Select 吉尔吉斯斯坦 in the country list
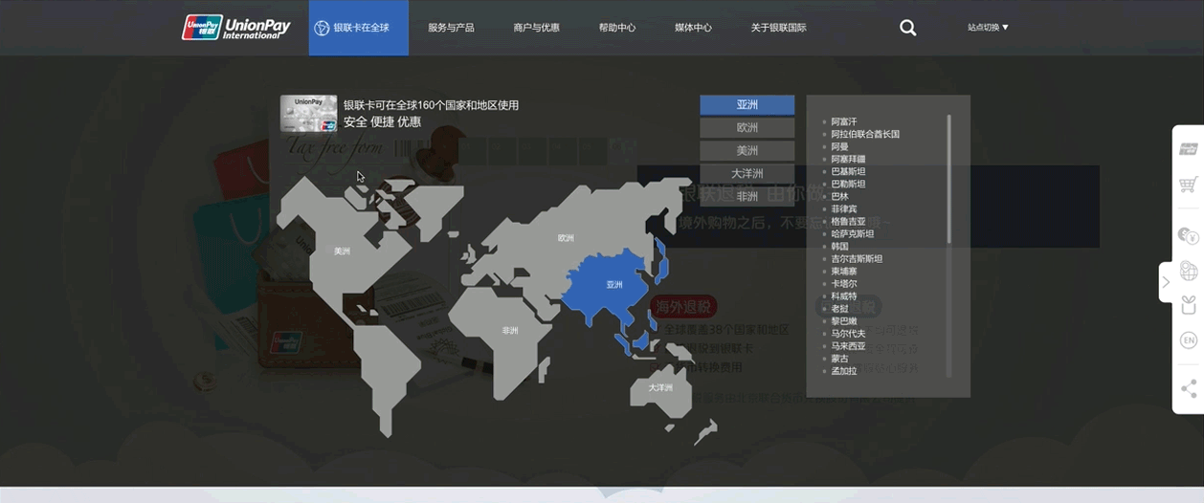The height and width of the screenshot is (503, 1204). click(857, 258)
